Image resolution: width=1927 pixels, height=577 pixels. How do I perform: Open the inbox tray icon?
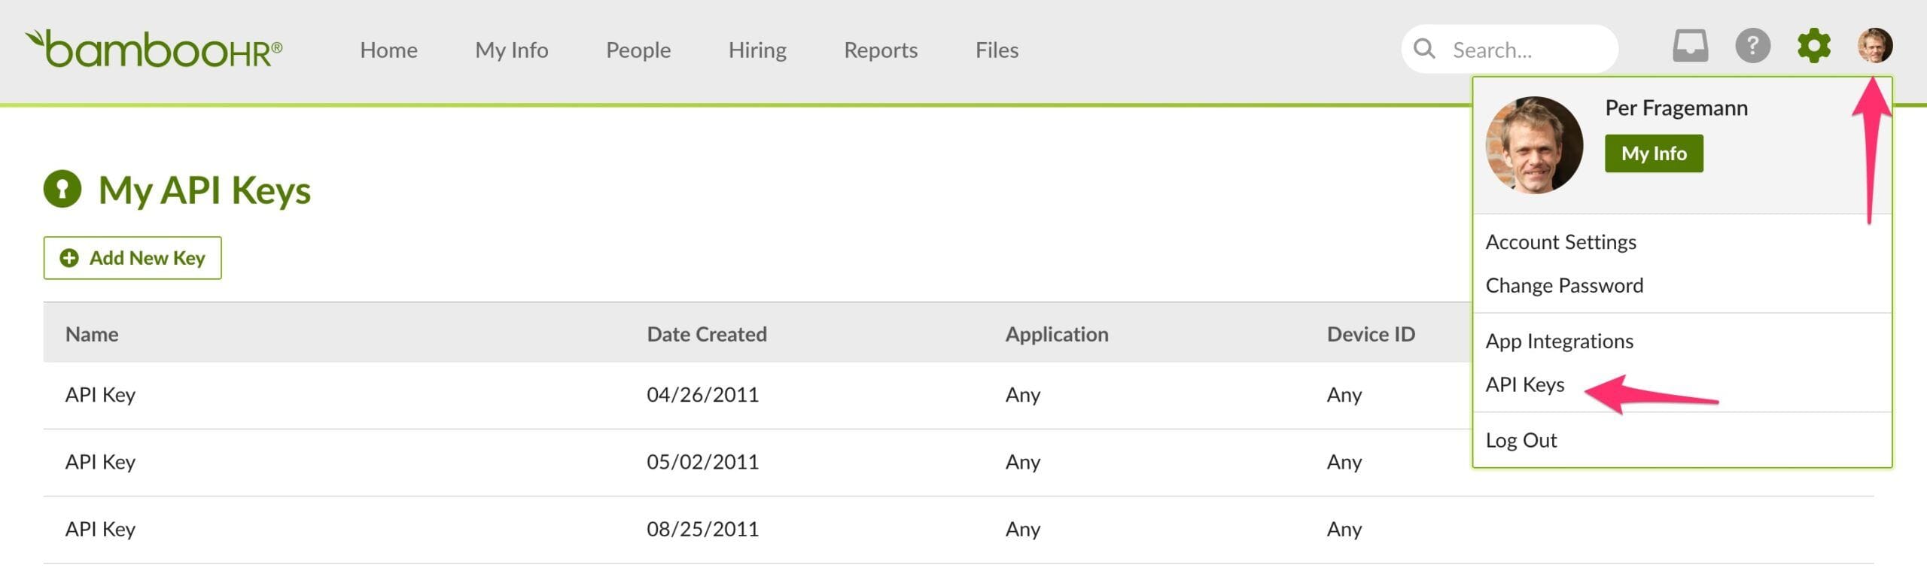click(1690, 46)
